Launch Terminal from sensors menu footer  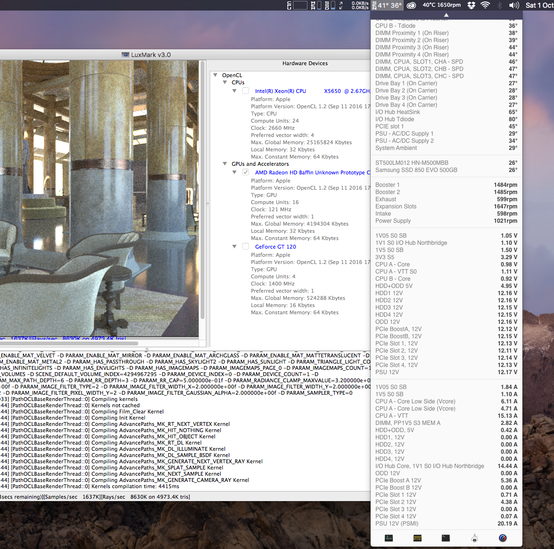point(446,538)
